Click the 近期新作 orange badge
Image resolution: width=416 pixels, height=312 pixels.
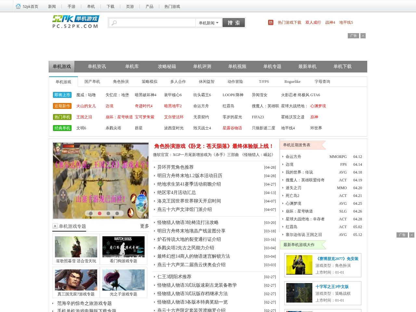tap(62, 106)
